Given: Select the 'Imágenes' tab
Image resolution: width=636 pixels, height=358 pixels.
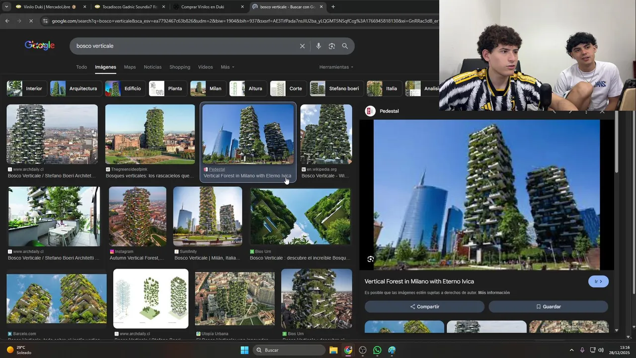Looking at the screenshot, I should pyautogui.click(x=105, y=67).
